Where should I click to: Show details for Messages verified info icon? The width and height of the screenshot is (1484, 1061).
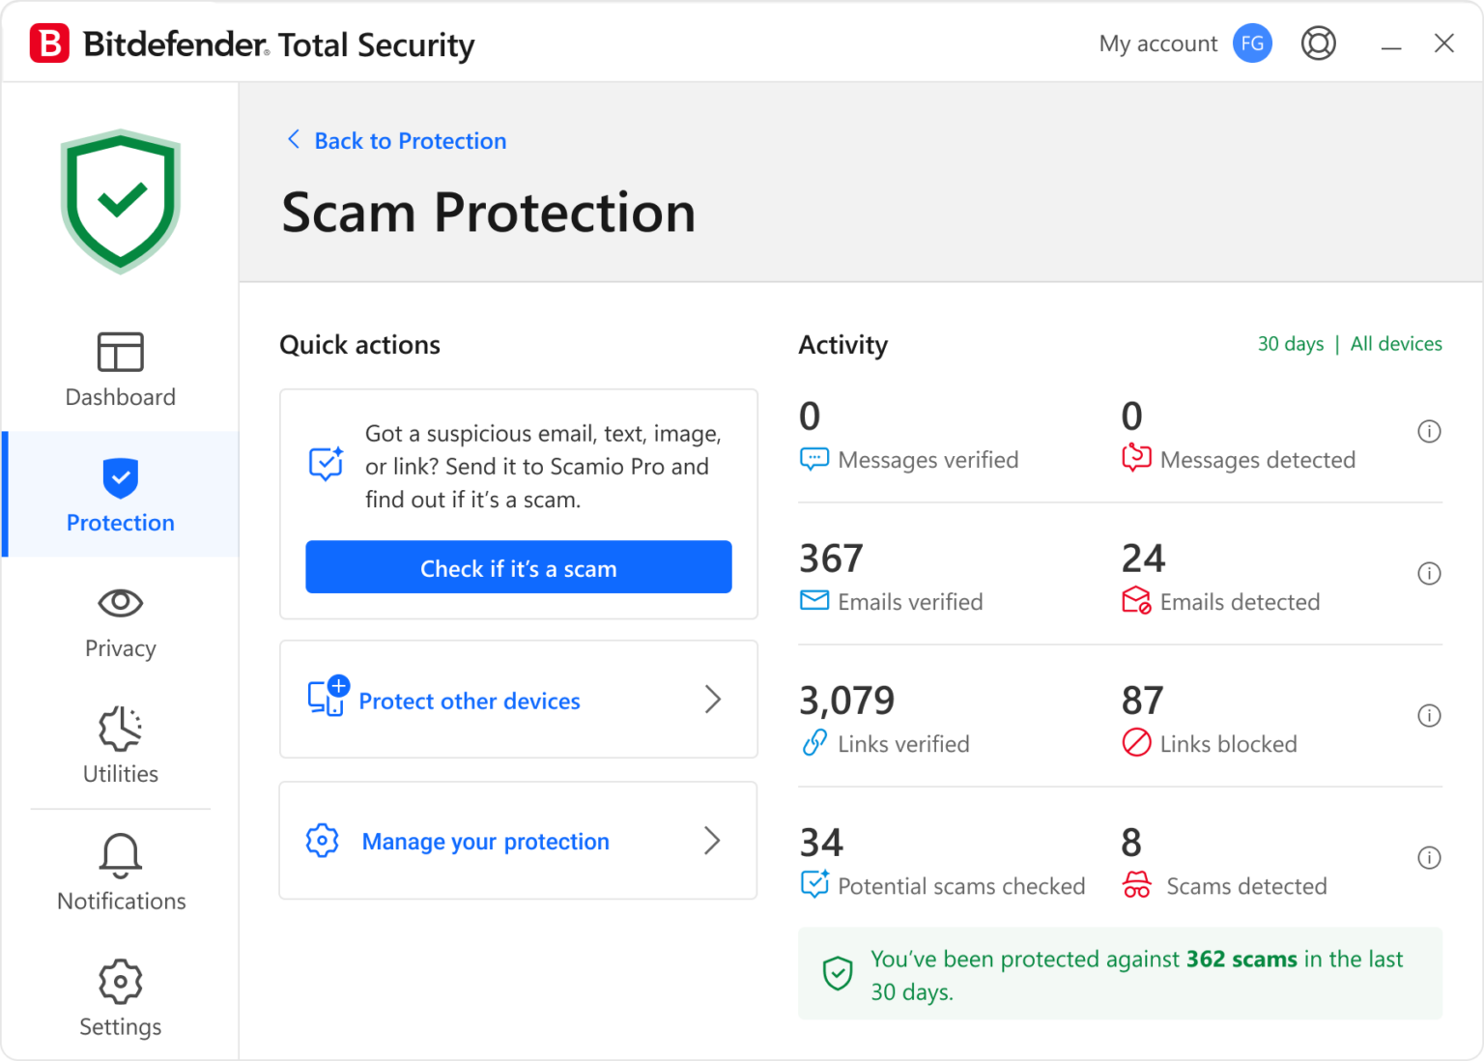pos(1429,431)
